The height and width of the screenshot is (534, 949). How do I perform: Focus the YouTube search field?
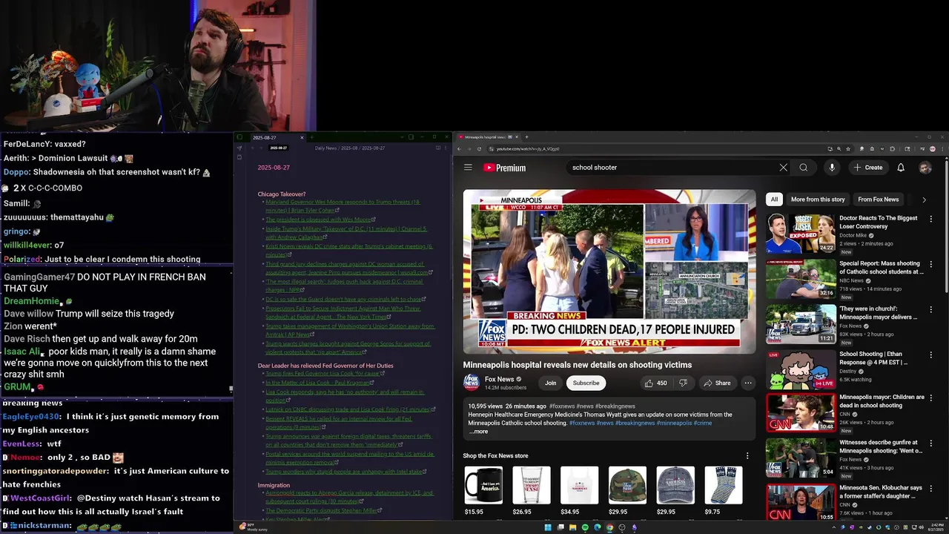pyautogui.click(x=671, y=168)
